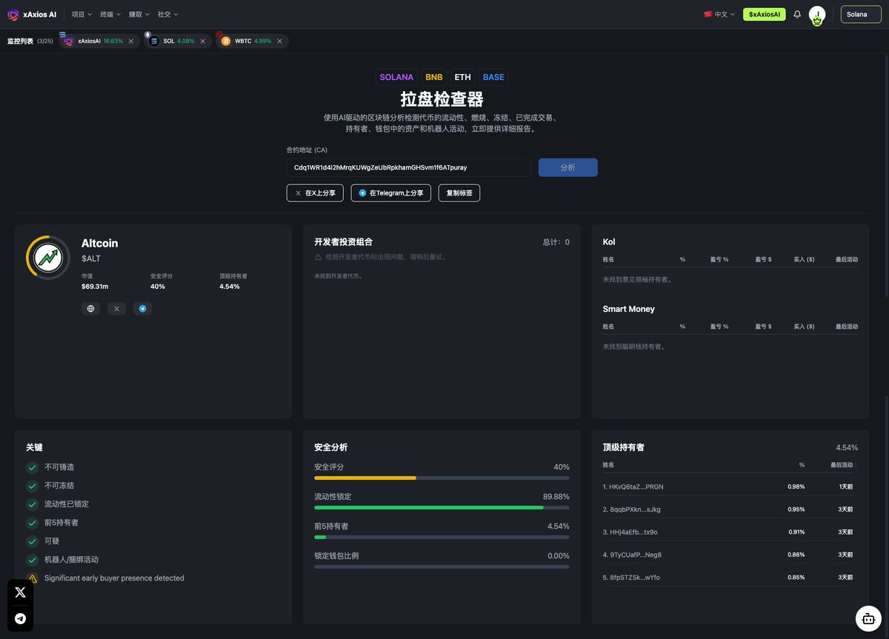
Task: Open the Altcoin website globe icon
Action: click(x=91, y=309)
